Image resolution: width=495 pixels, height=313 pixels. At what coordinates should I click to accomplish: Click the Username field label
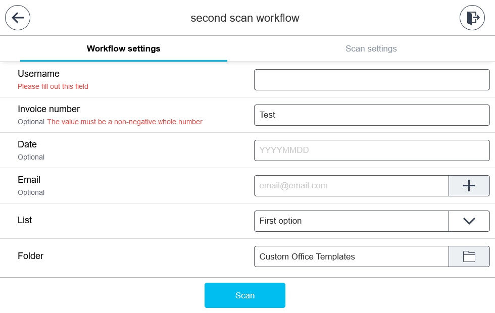[x=38, y=74]
